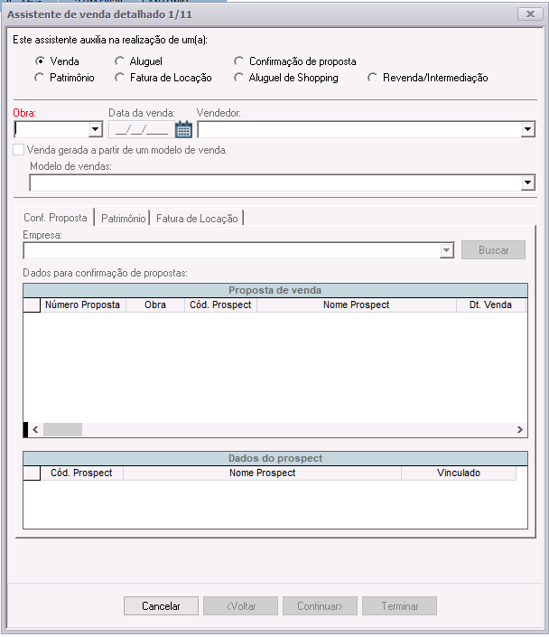Click the Vinculado column header
Viewport: 549px width, 637px height.
tap(459, 473)
